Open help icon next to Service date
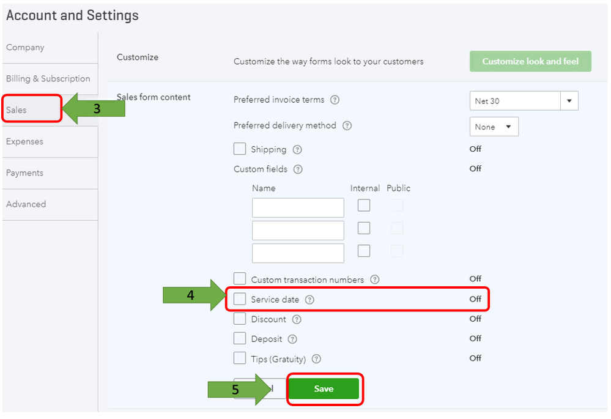 [x=309, y=300]
